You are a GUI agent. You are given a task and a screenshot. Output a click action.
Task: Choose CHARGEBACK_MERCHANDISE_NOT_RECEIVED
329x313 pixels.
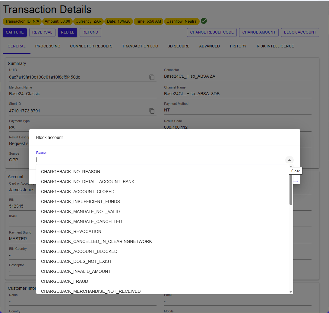tap(165, 291)
